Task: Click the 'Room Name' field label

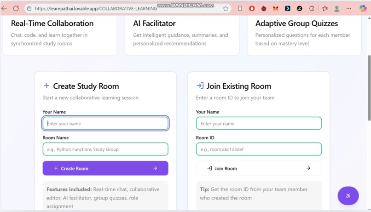Action: click(x=56, y=138)
